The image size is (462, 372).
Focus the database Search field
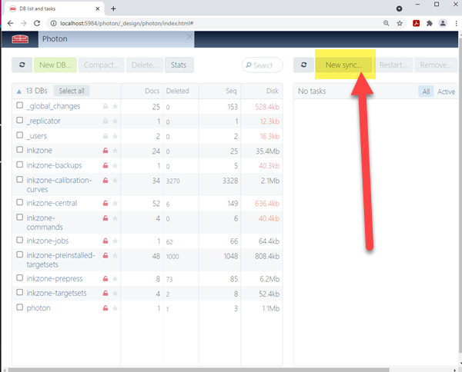(x=263, y=65)
